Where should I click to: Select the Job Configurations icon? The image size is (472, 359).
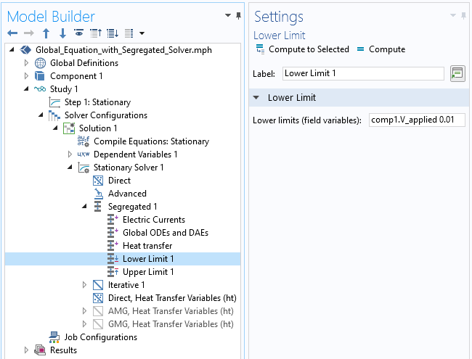point(54,337)
